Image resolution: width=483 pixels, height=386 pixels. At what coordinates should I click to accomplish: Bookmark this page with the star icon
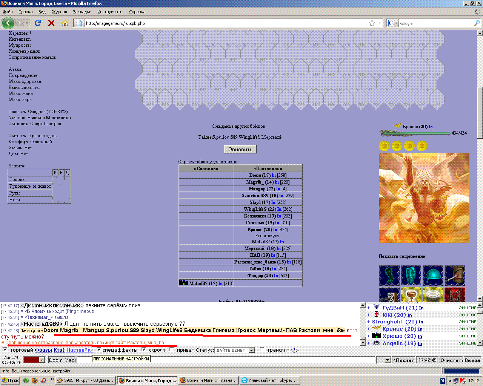[372, 23]
